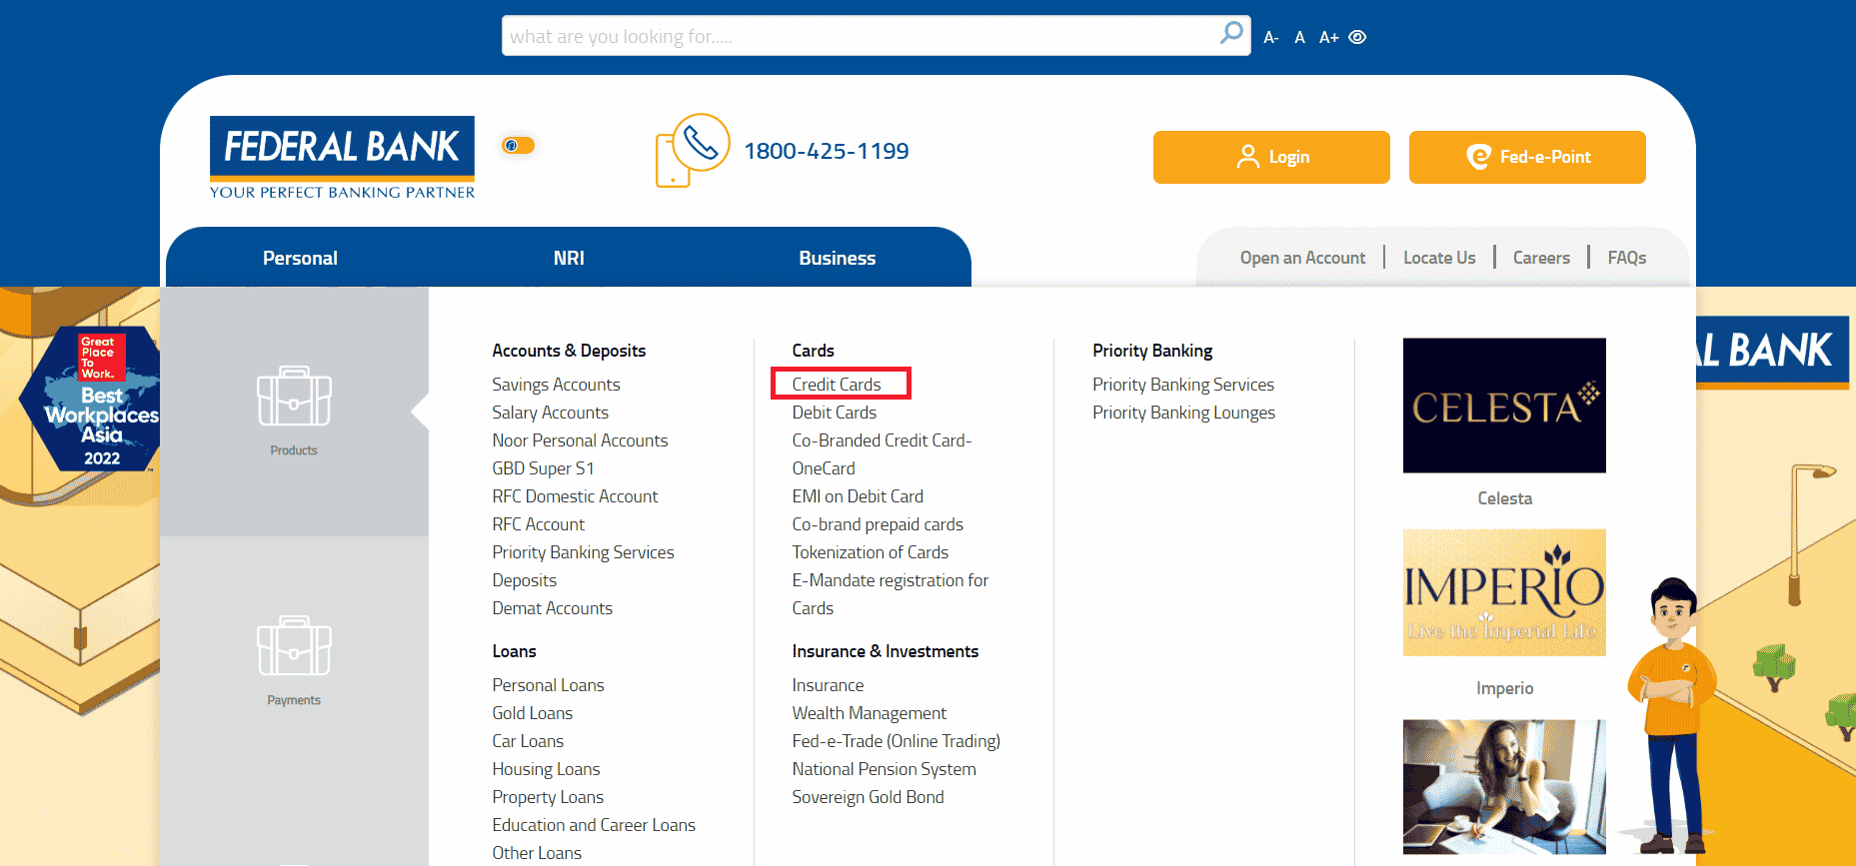Open Sovereign Gold Bond
1856x866 pixels.
(x=868, y=797)
